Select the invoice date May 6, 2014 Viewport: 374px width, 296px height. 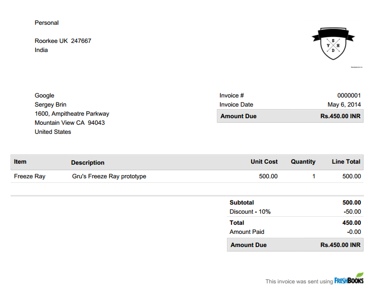[x=344, y=105]
